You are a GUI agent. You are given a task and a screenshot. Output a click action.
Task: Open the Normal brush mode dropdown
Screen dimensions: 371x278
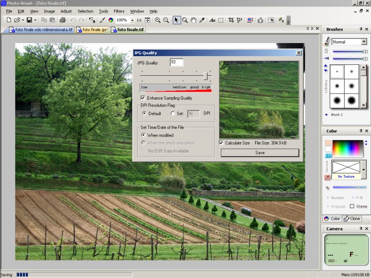364,42
